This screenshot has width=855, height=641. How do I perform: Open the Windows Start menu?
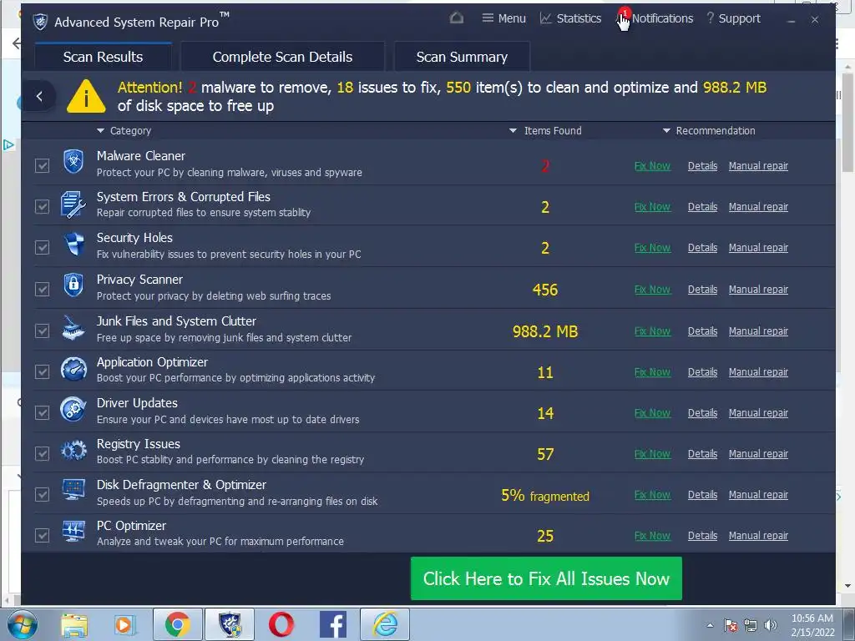21,624
